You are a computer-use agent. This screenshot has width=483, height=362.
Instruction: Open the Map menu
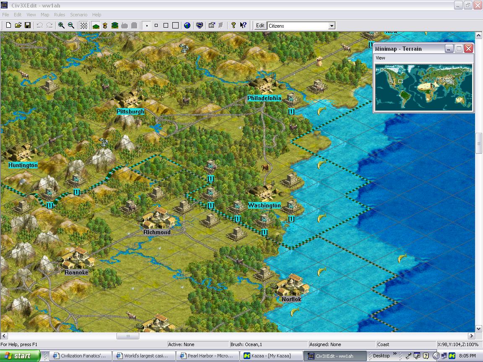tap(45, 15)
